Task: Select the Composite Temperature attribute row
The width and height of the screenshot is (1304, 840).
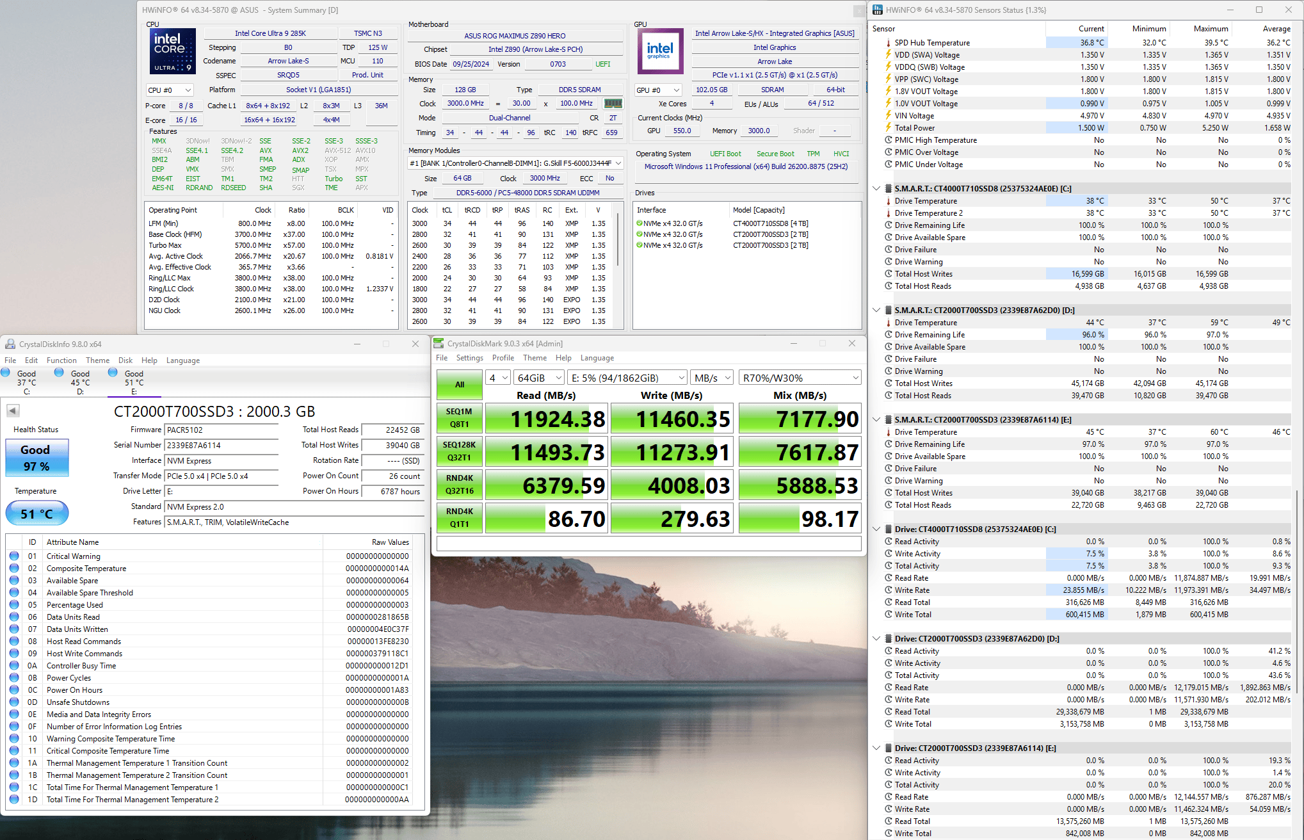Action: (x=214, y=569)
